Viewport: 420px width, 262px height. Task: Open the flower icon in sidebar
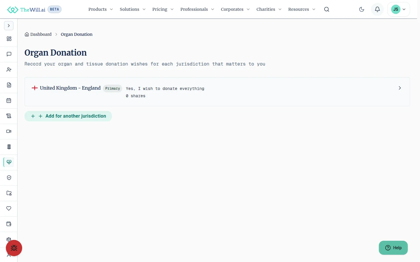[x=9, y=147]
